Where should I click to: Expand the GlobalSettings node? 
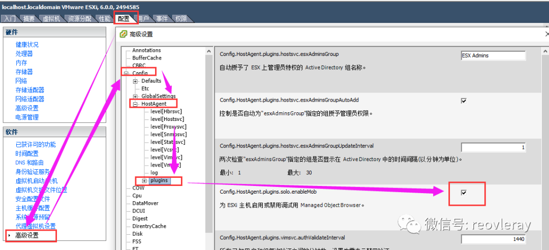(135, 96)
